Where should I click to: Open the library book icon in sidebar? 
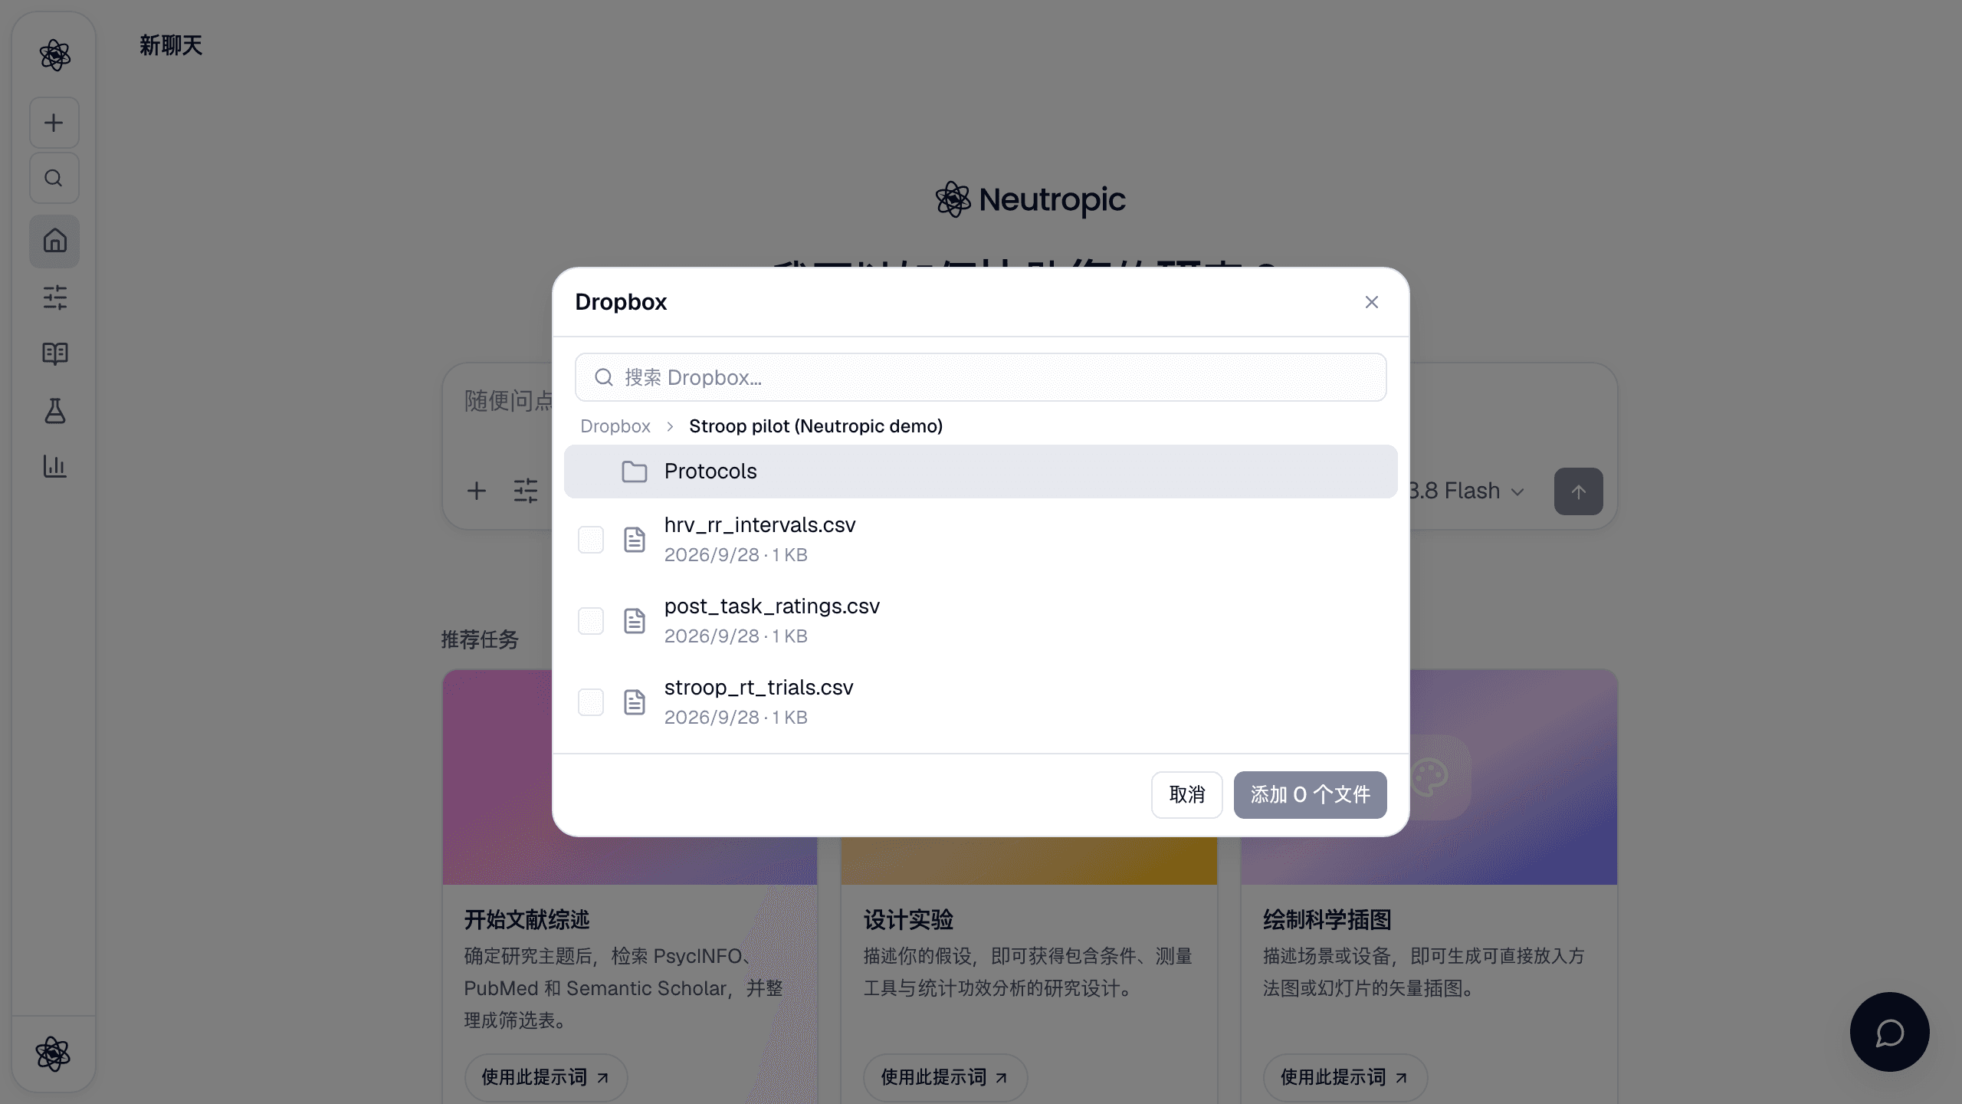click(x=54, y=353)
